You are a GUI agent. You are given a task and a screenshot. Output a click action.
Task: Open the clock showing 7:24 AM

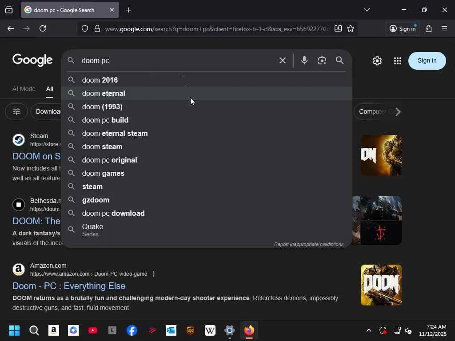tap(433, 330)
